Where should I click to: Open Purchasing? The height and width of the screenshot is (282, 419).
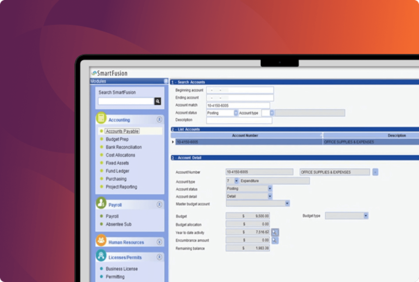(x=116, y=179)
